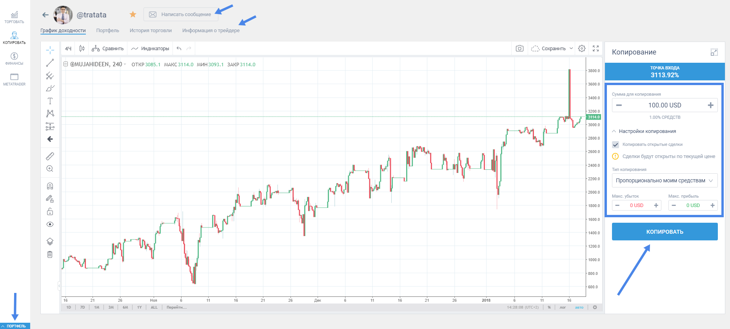This screenshot has width=730, height=329.
Task: Collapse 'Настройки копирования' section
Action: click(x=614, y=131)
